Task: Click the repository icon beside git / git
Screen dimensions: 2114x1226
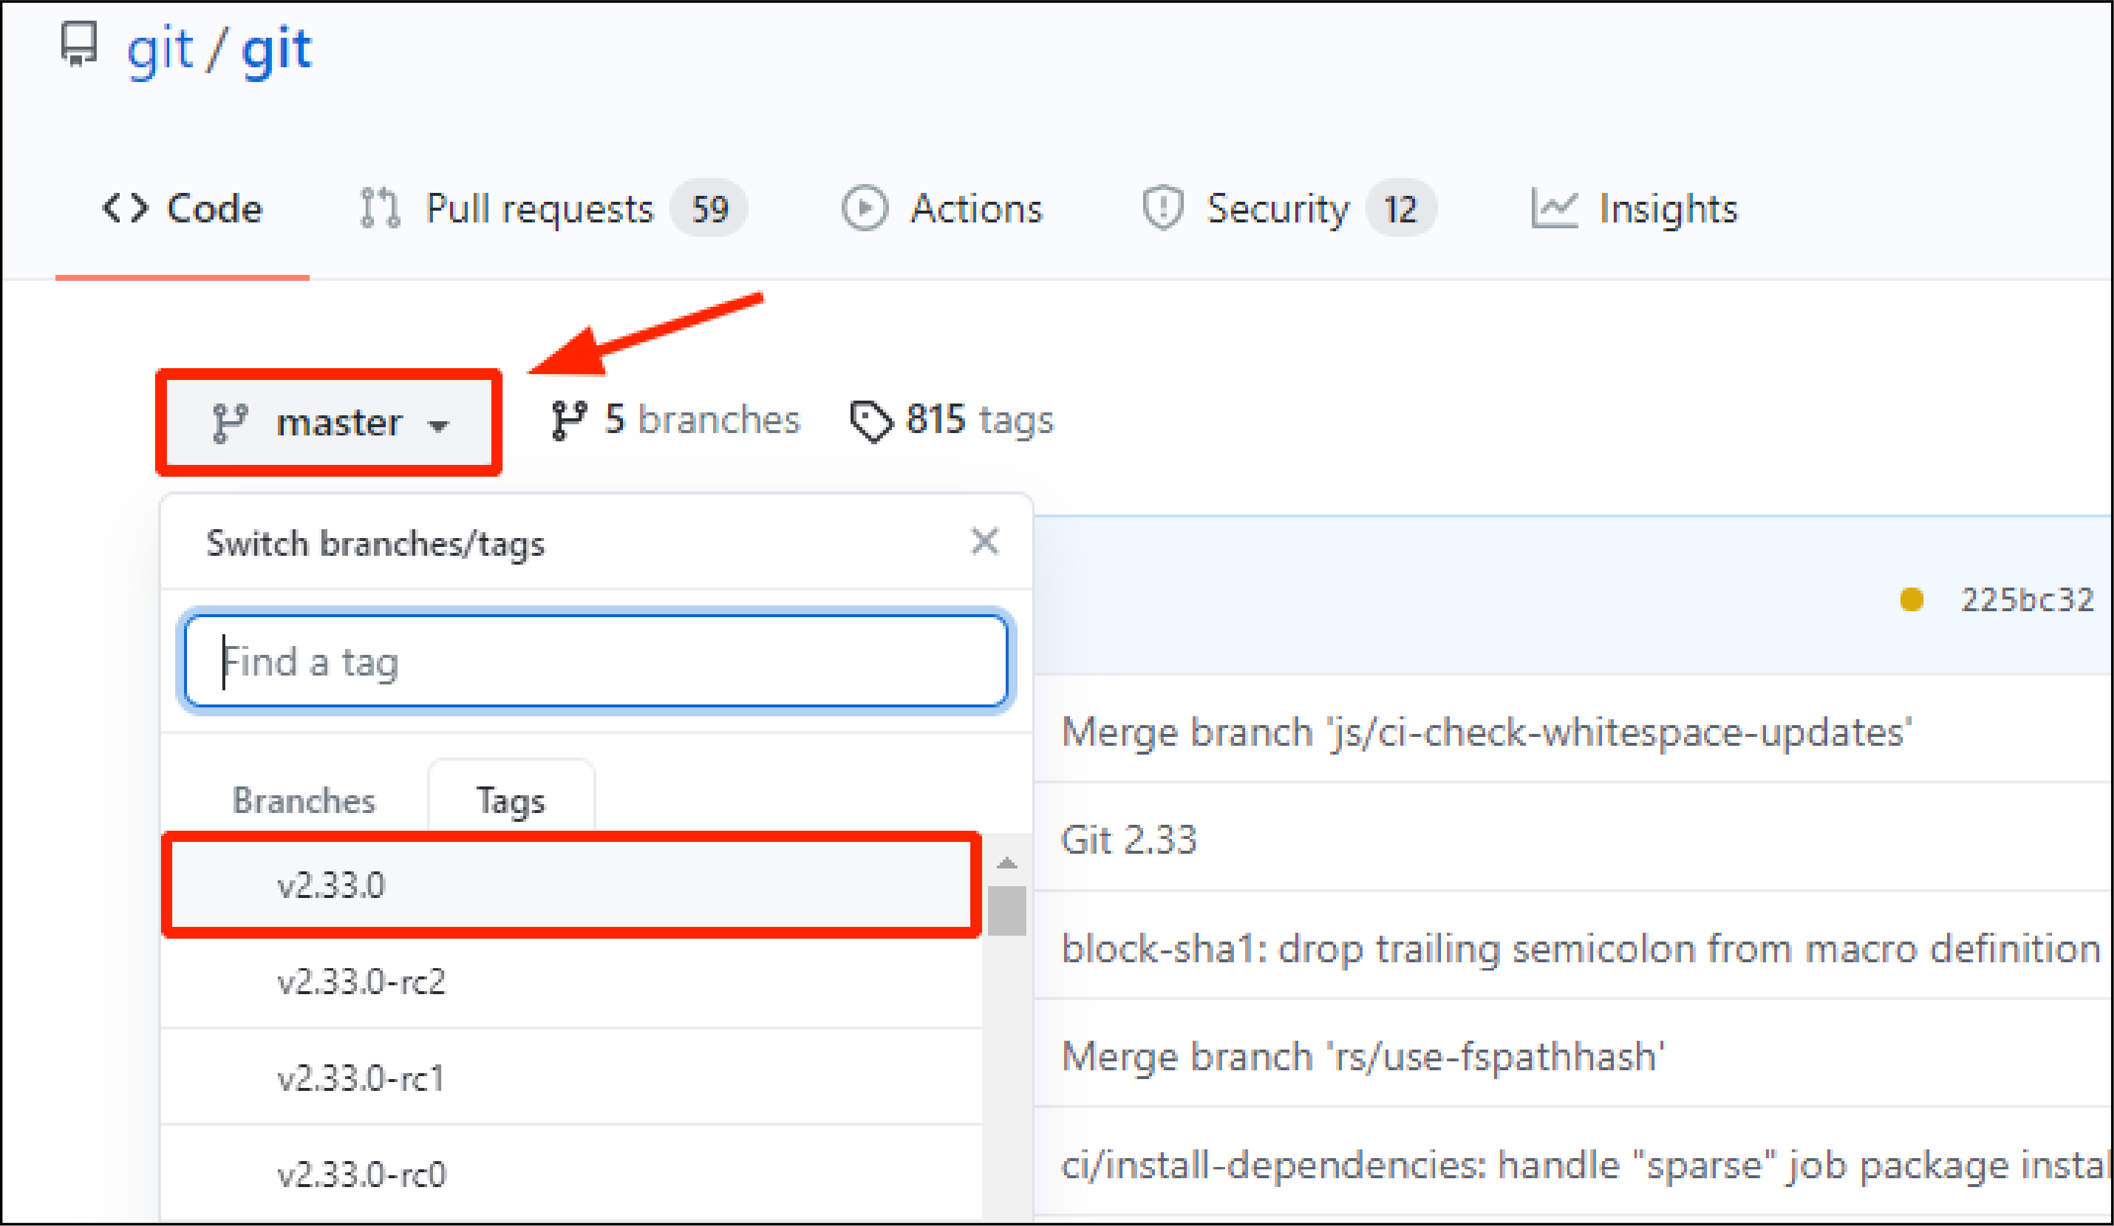Action: (79, 44)
